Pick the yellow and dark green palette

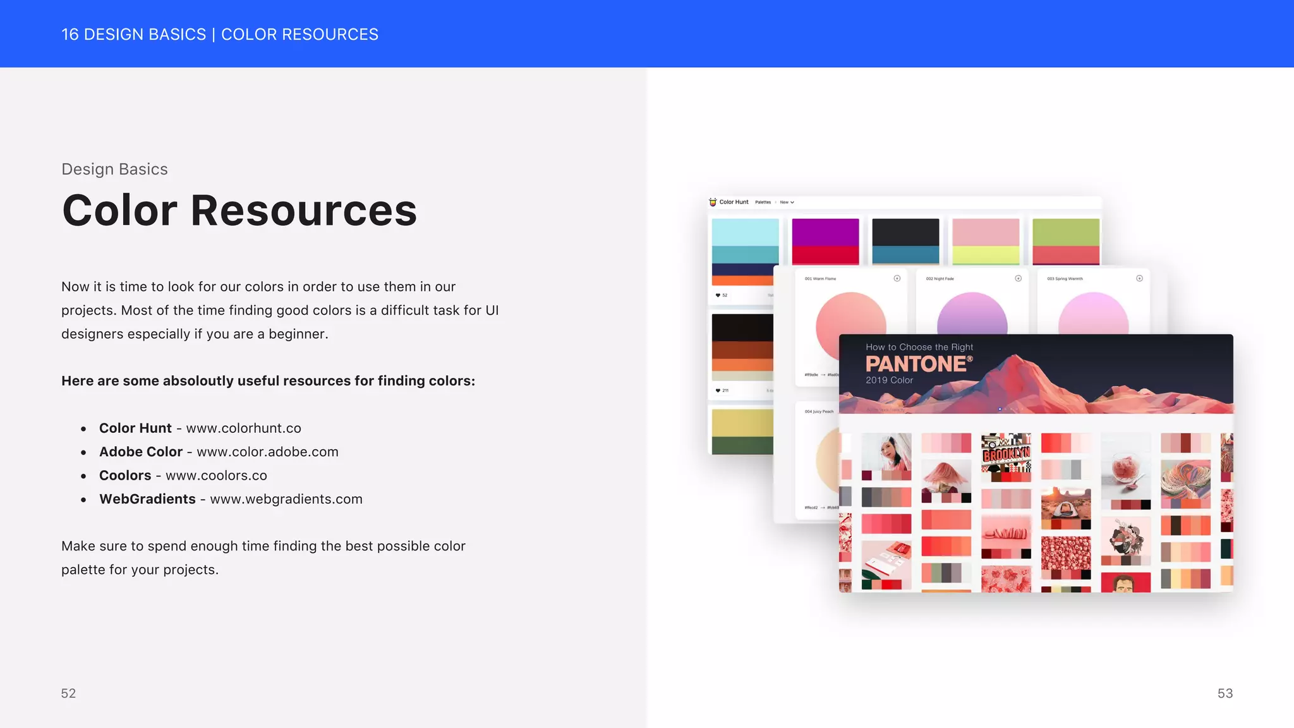[742, 432]
